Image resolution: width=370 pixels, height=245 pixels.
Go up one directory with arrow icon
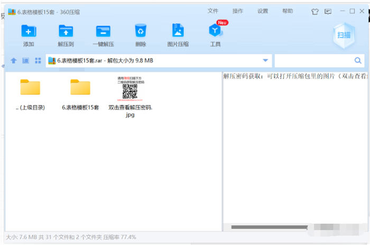[14, 61]
